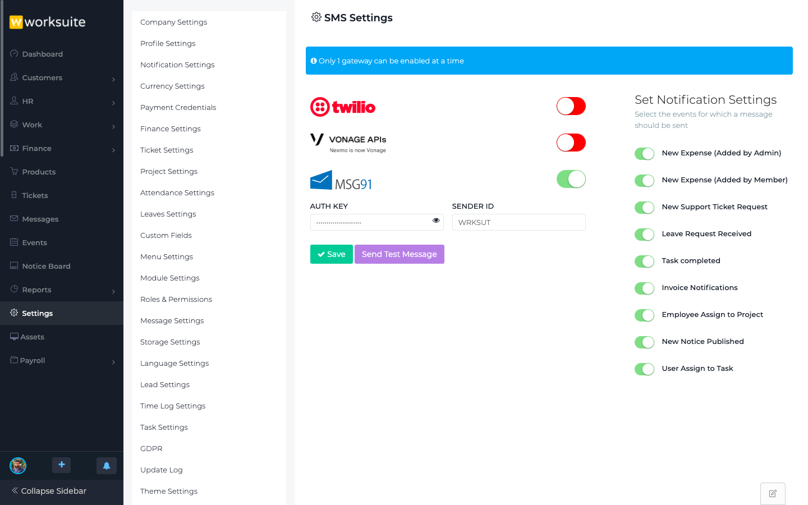Image resolution: width=808 pixels, height=505 pixels.
Task: Expand the Customers sidebar menu
Action: (x=113, y=79)
